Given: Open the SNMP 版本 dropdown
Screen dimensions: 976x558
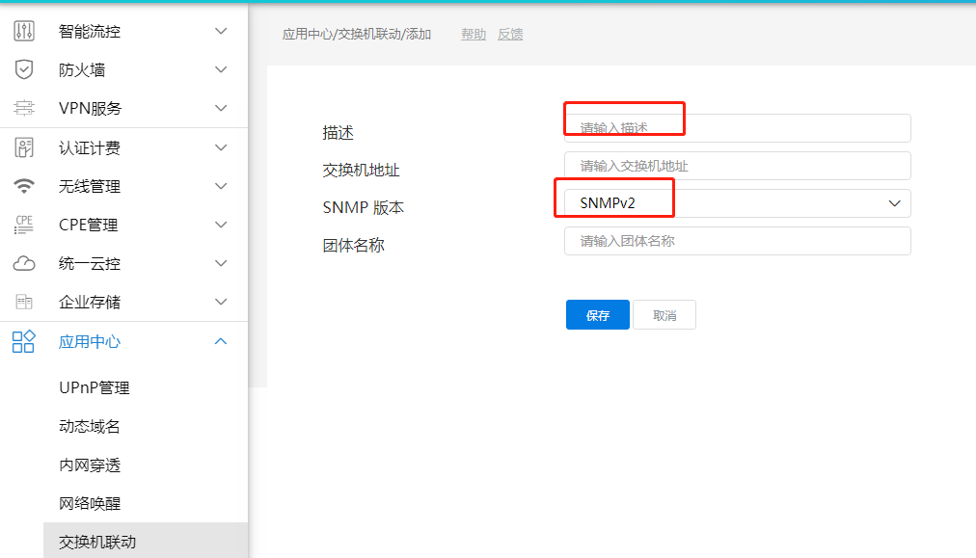Looking at the screenshot, I should pyautogui.click(x=737, y=203).
